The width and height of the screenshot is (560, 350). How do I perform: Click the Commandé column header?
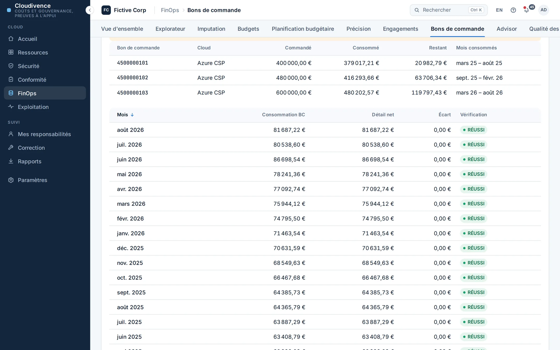[x=298, y=48]
